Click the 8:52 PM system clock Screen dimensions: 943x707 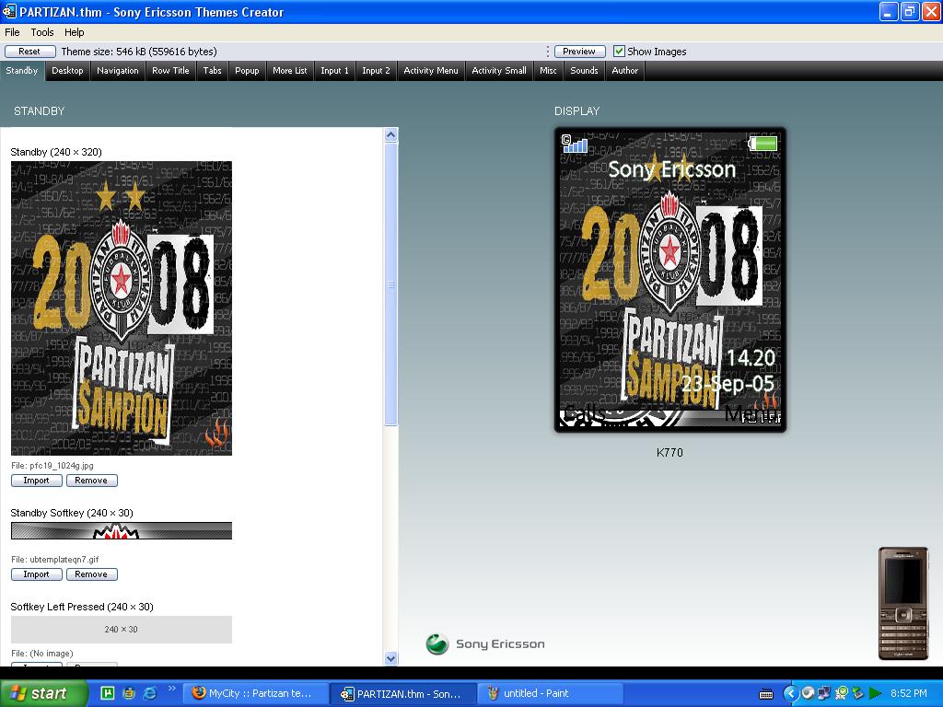click(909, 693)
